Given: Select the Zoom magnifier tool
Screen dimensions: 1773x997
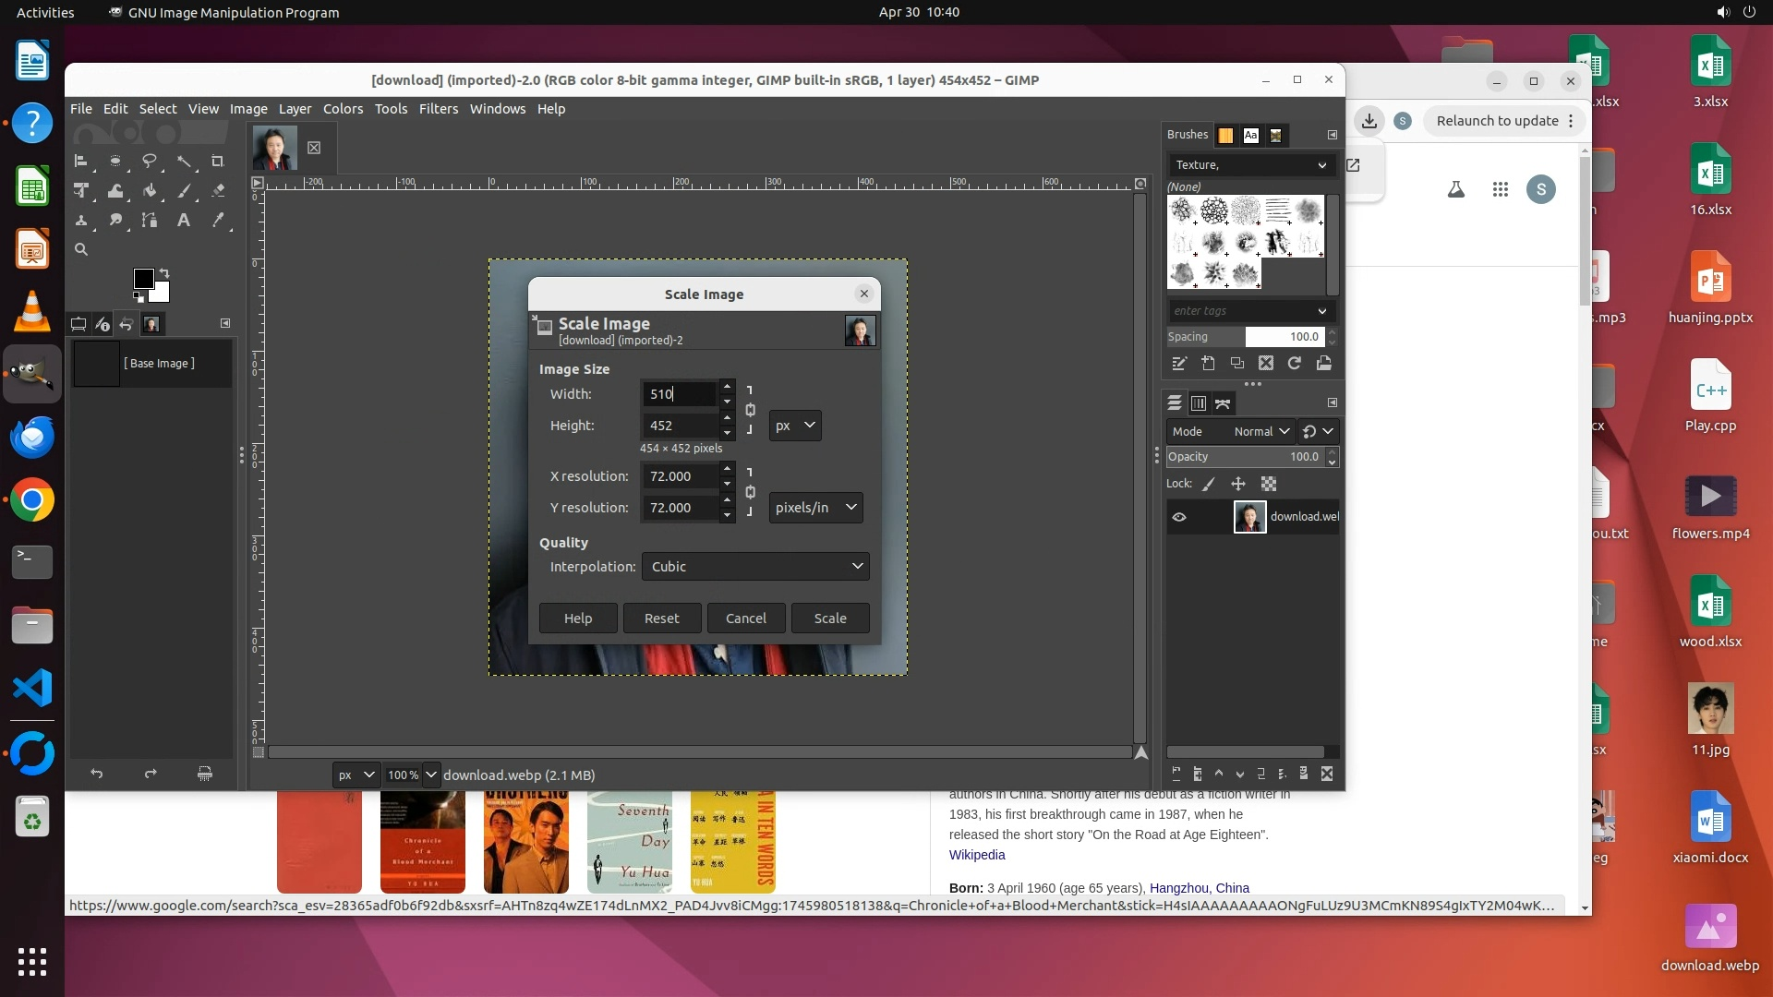Looking at the screenshot, I should coord(81,249).
